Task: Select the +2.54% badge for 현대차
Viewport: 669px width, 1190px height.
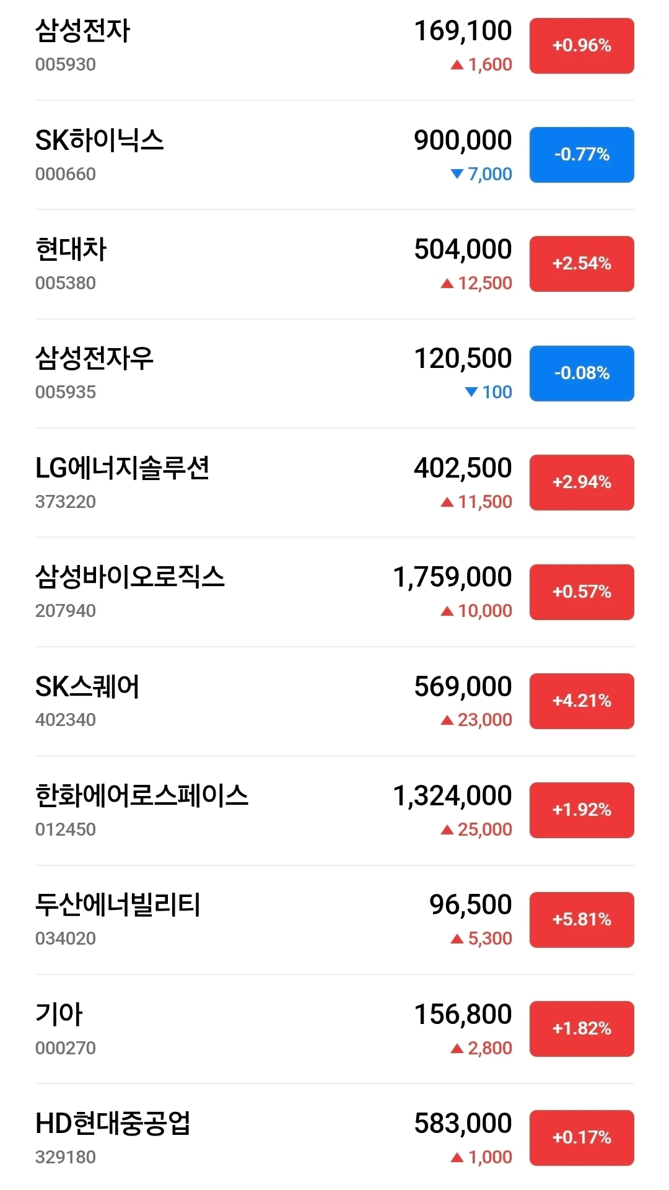Action: 582,264
